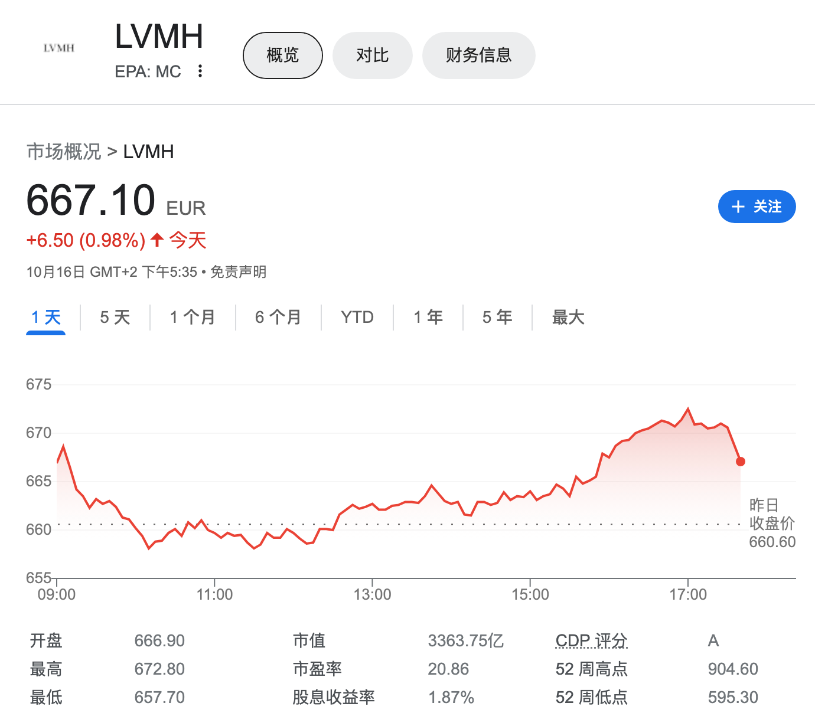Click the 17:00 time axis label

[688, 594]
